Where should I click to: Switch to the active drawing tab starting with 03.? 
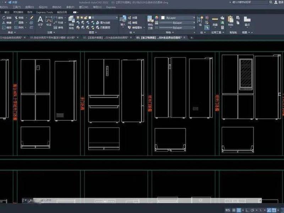(159, 38)
